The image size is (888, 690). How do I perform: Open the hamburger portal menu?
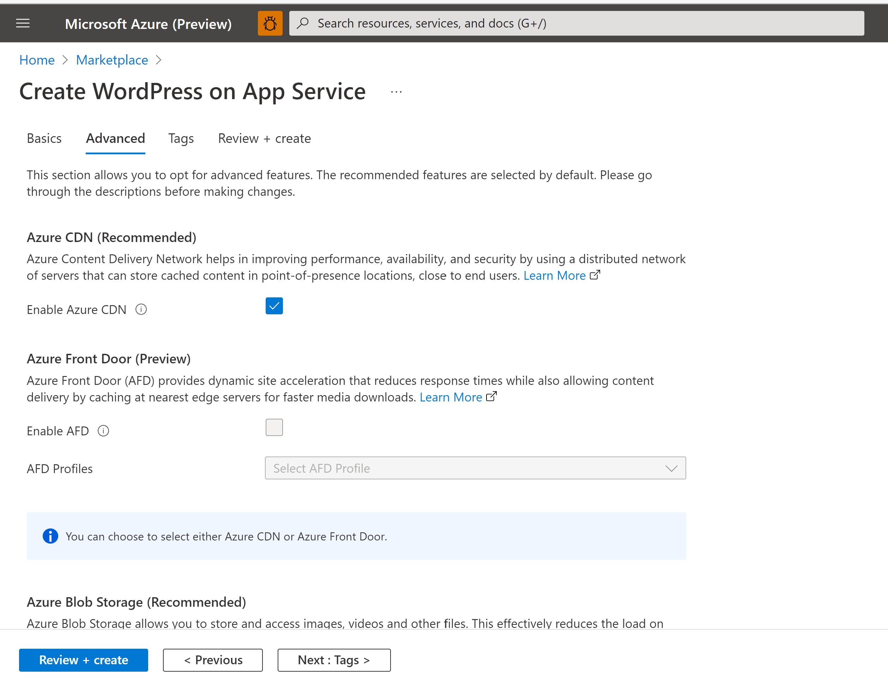(x=23, y=24)
